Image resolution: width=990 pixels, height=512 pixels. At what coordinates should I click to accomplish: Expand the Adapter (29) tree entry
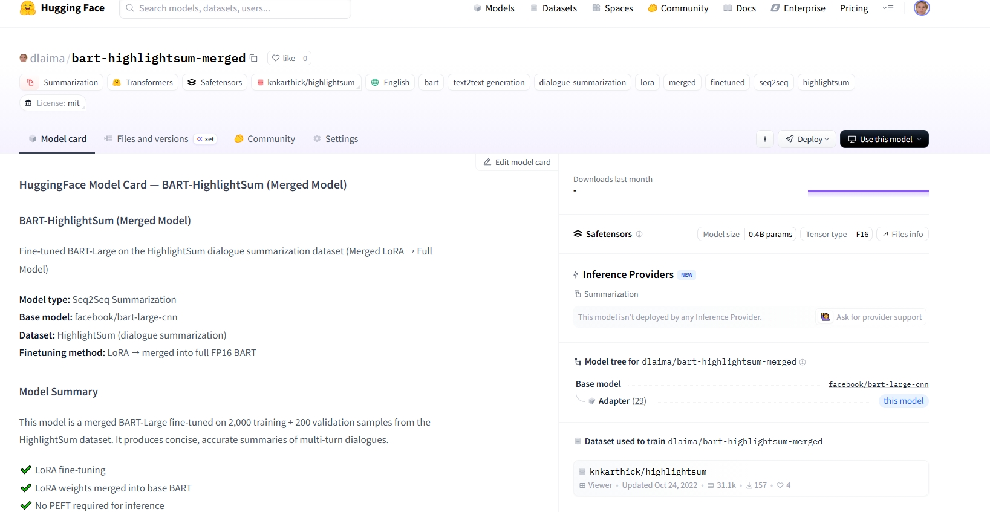[x=622, y=401]
